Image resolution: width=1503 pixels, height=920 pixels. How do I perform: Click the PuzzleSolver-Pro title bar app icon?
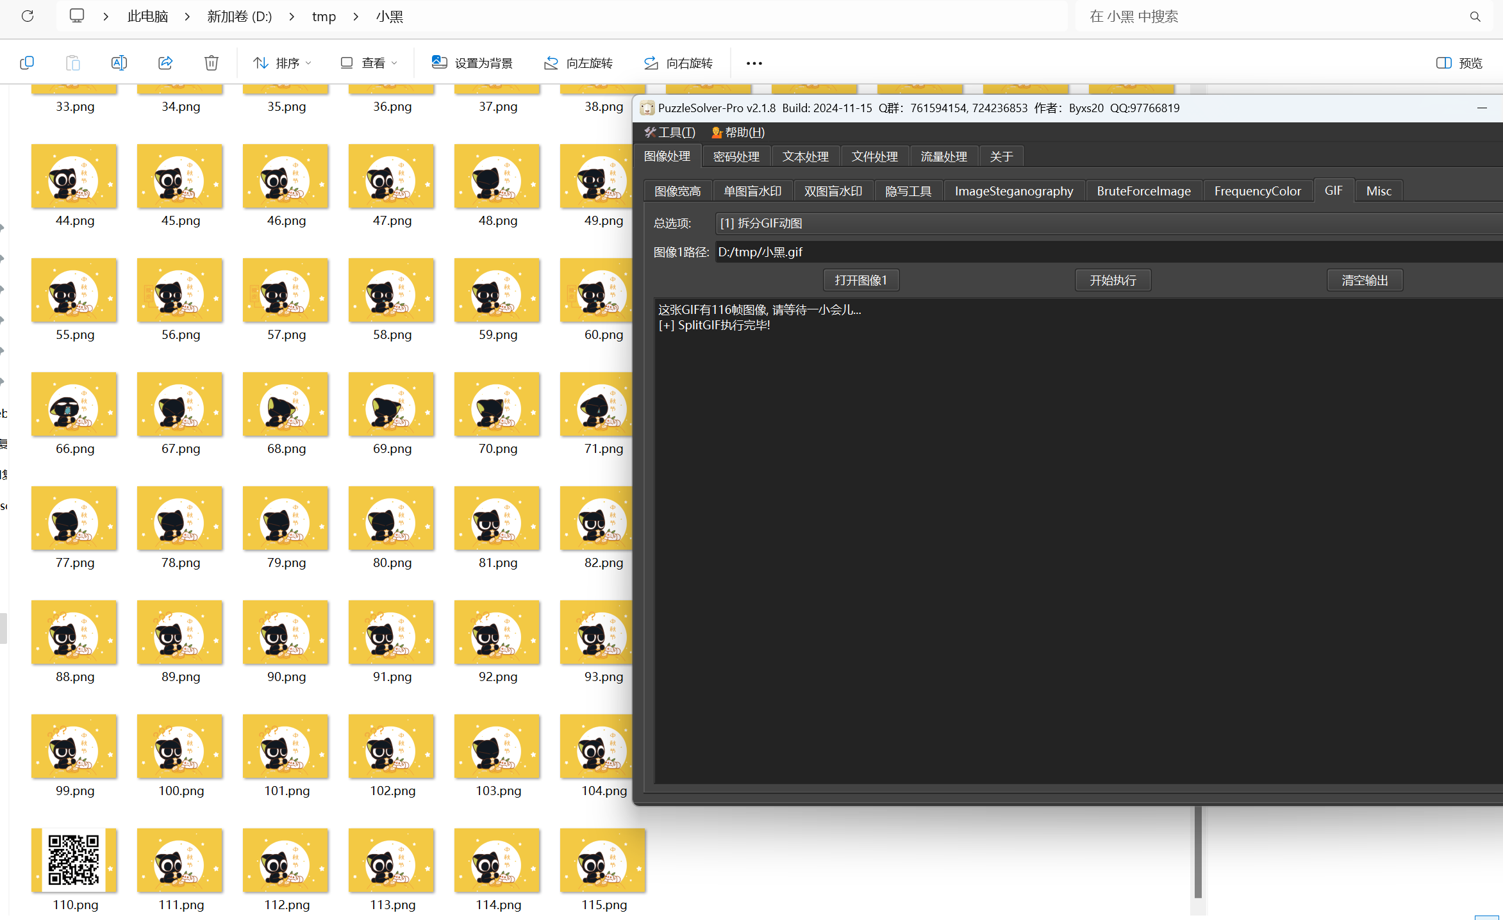647,108
